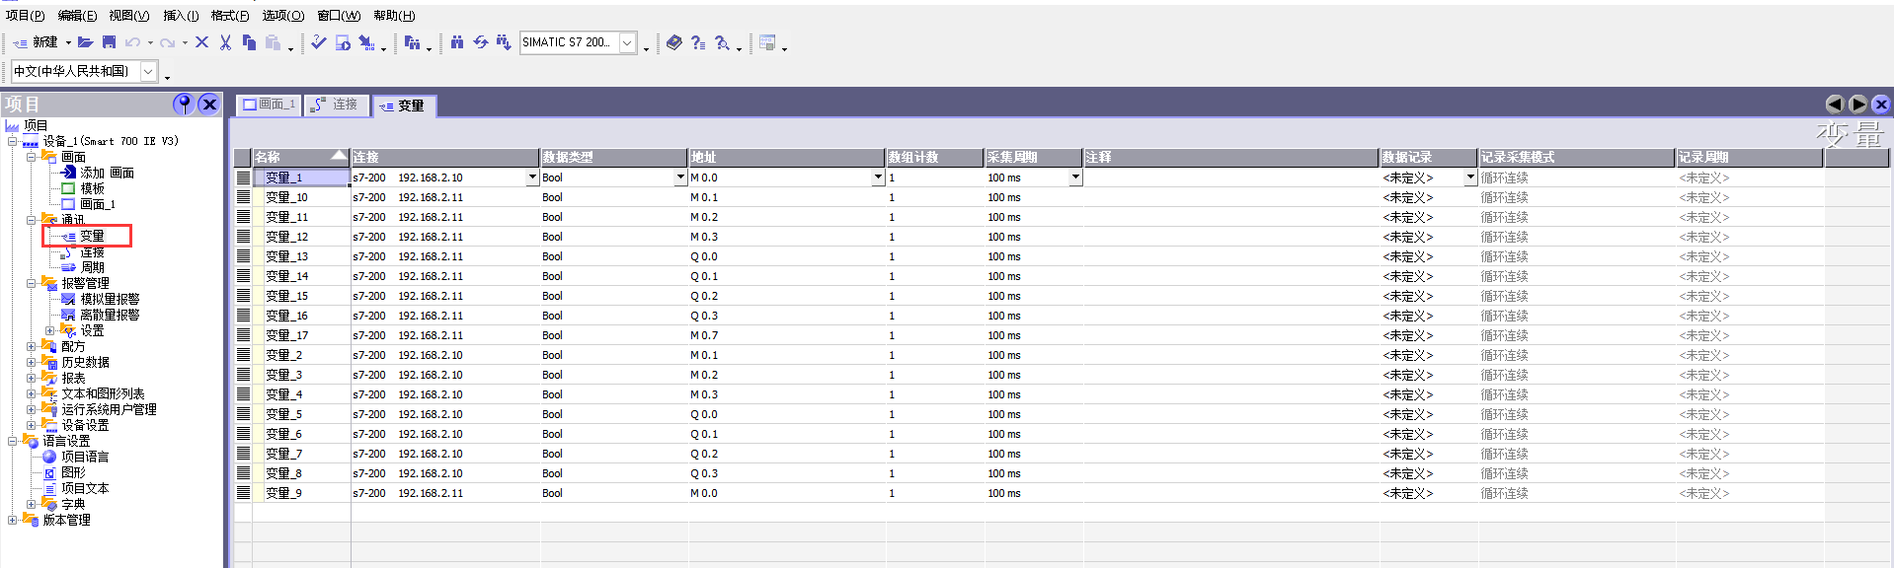Close the 项目 panel with its X button
The height and width of the screenshot is (568, 1894).
[x=208, y=104]
